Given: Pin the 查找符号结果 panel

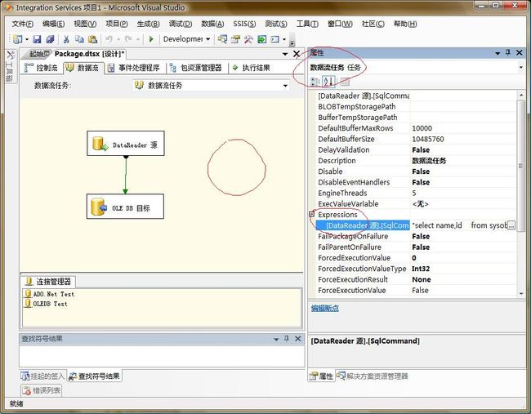Looking at the screenshot, I should [x=287, y=339].
